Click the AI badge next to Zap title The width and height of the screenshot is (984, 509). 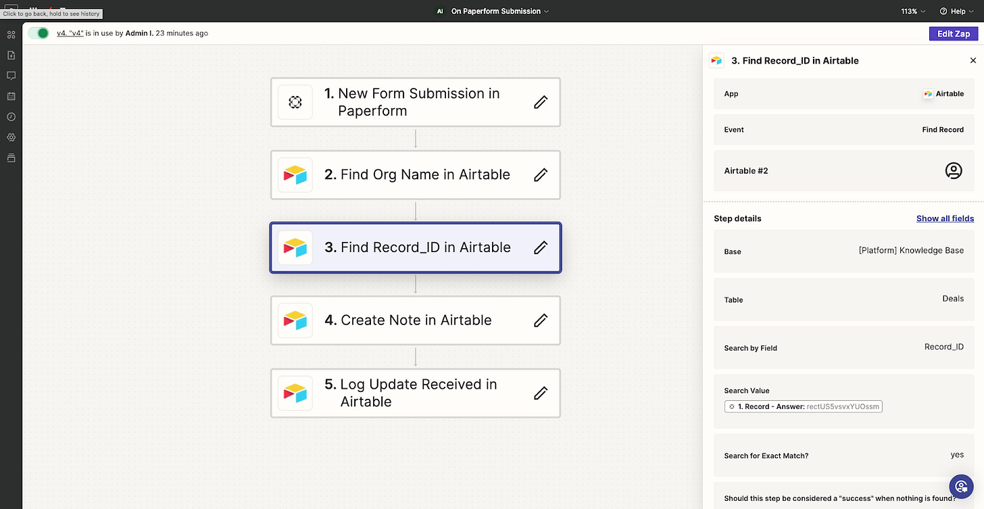(440, 11)
